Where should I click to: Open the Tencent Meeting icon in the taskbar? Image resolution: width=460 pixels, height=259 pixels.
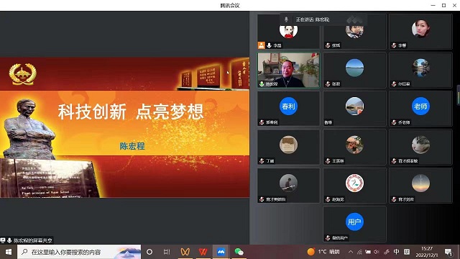pyautogui.click(x=221, y=252)
